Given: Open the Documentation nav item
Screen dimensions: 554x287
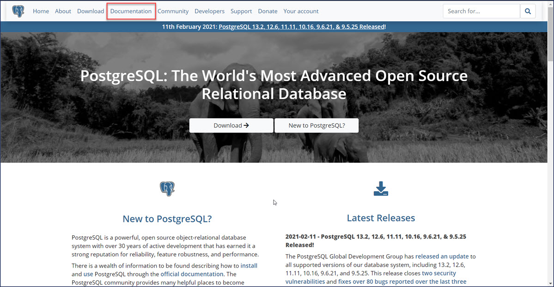Looking at the screenshot, I should click(131, 11).
